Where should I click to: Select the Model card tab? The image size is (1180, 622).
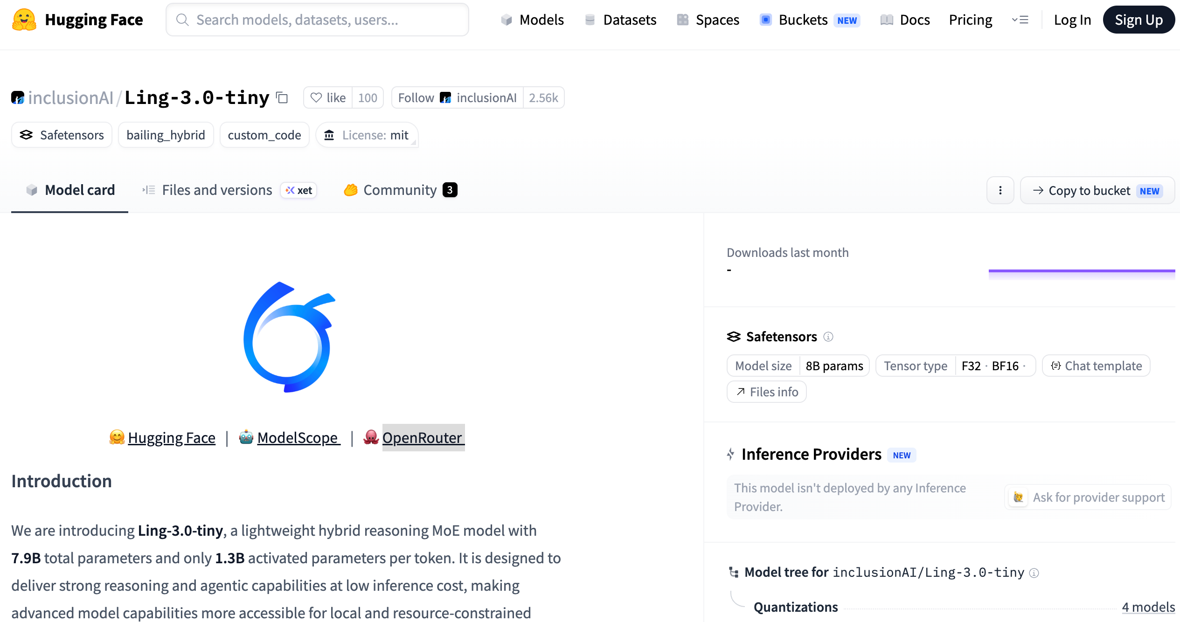[70, 190]
